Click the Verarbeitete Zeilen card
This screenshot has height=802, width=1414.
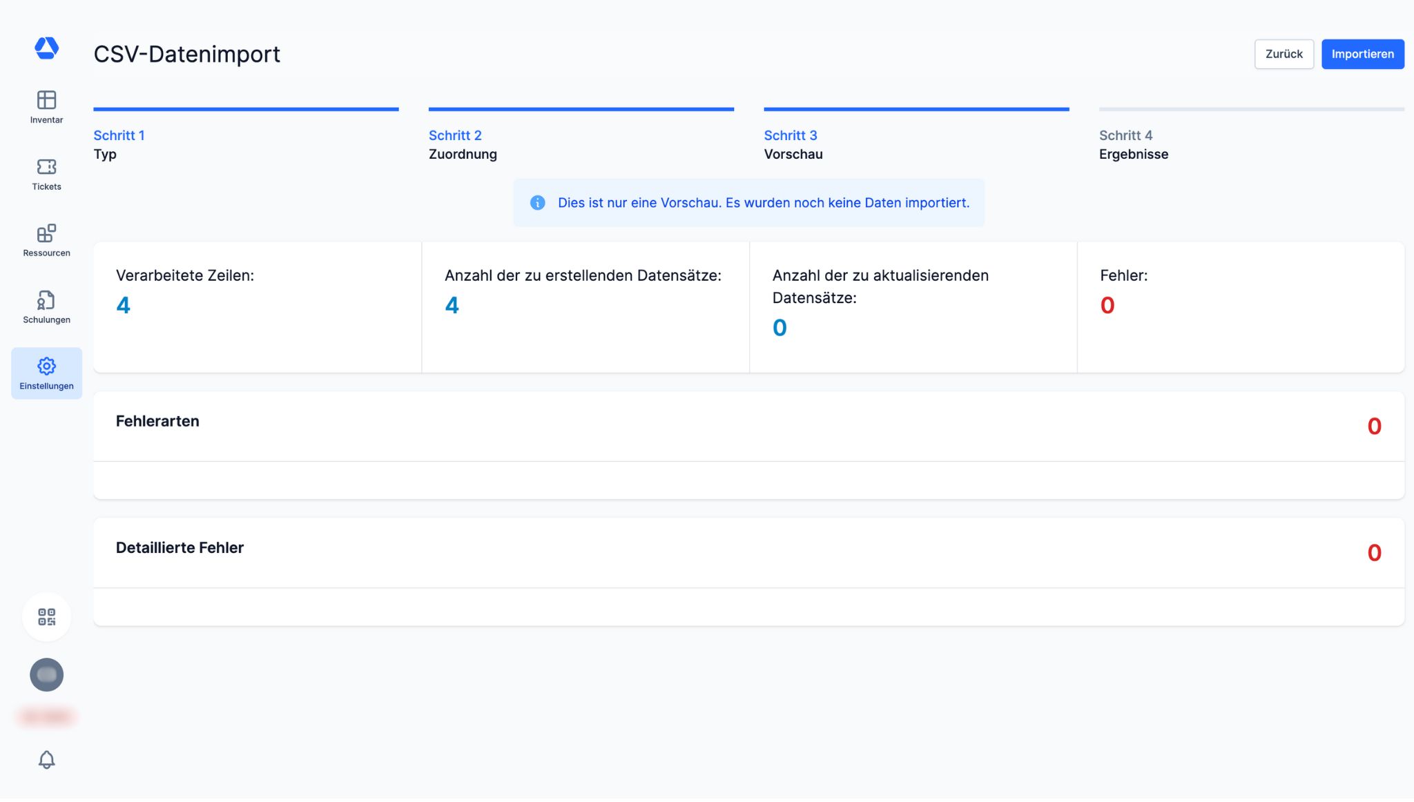[x=257, y=307]
